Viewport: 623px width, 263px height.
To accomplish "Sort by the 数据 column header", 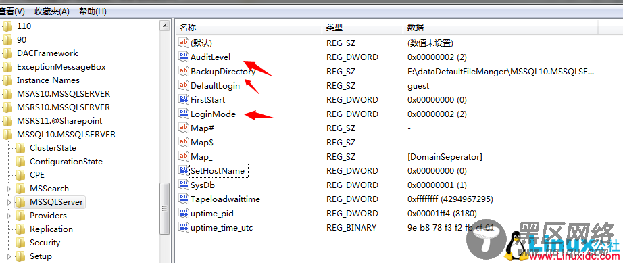I will click(x=501, y=28).
